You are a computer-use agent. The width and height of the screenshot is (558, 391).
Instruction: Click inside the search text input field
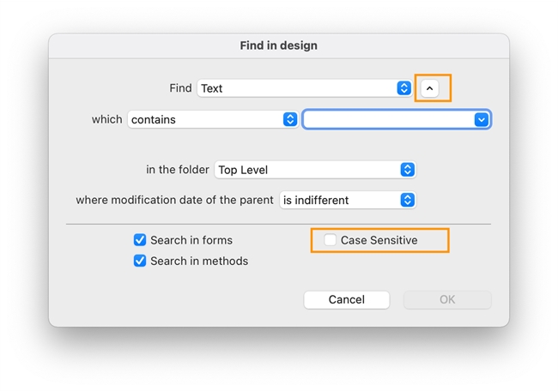click(386, 120)
